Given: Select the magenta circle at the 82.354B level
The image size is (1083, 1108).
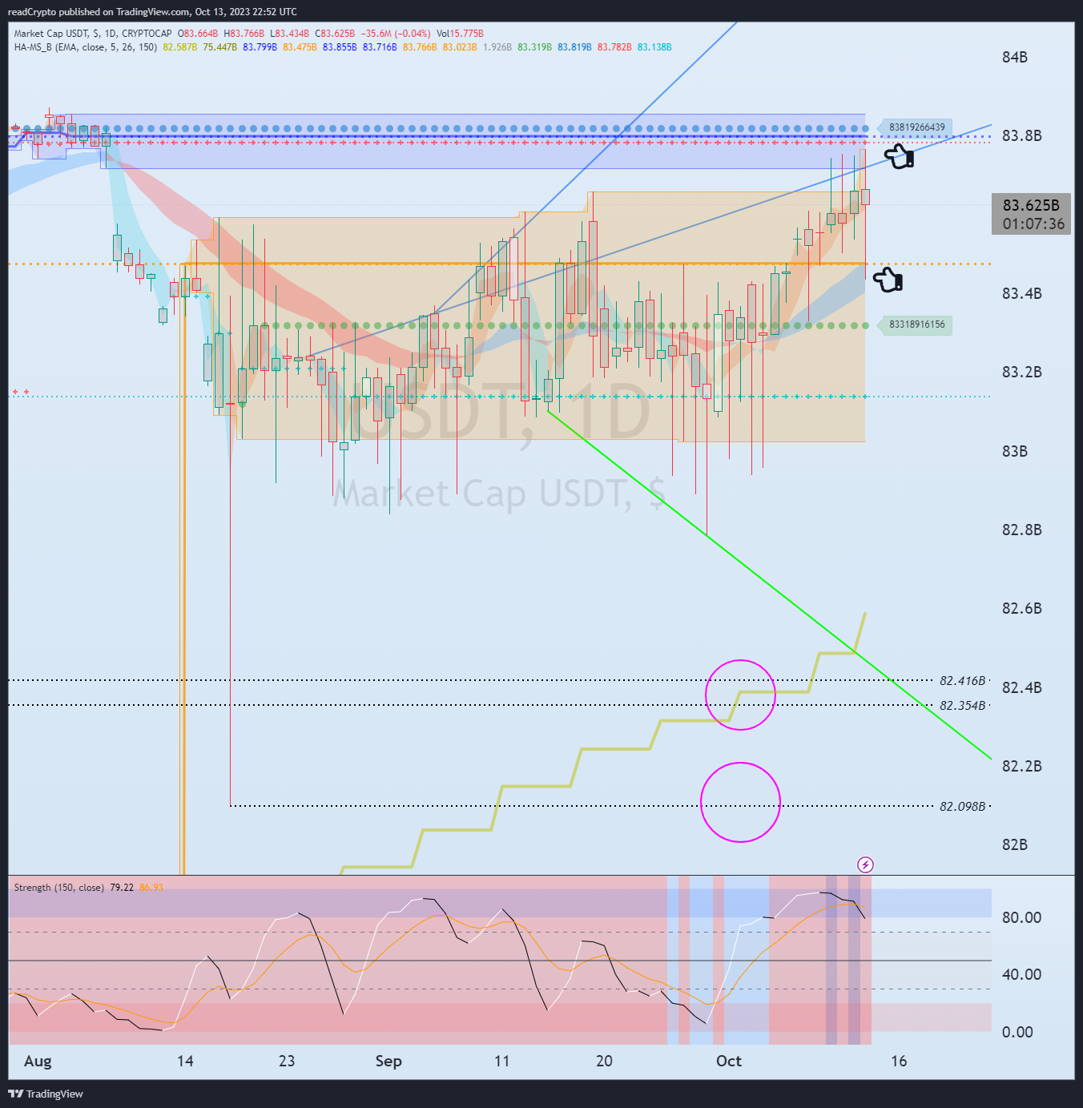Looking at the screenshot, I should (740, 695).
